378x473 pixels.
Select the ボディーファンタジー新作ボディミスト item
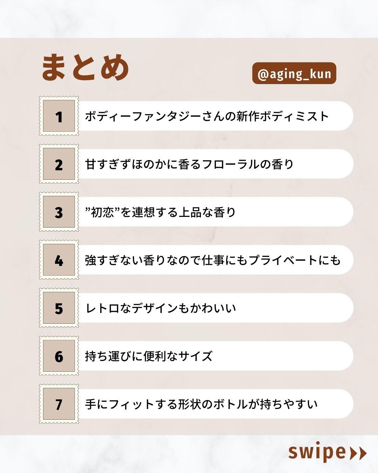[207, 116]
